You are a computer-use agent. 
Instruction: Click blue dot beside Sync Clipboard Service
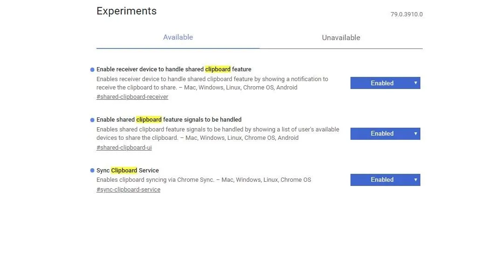[92, 171]
